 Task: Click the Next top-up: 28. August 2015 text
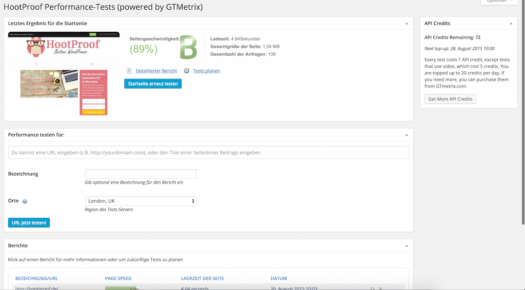pyautogui.click(x=459, y=49)
